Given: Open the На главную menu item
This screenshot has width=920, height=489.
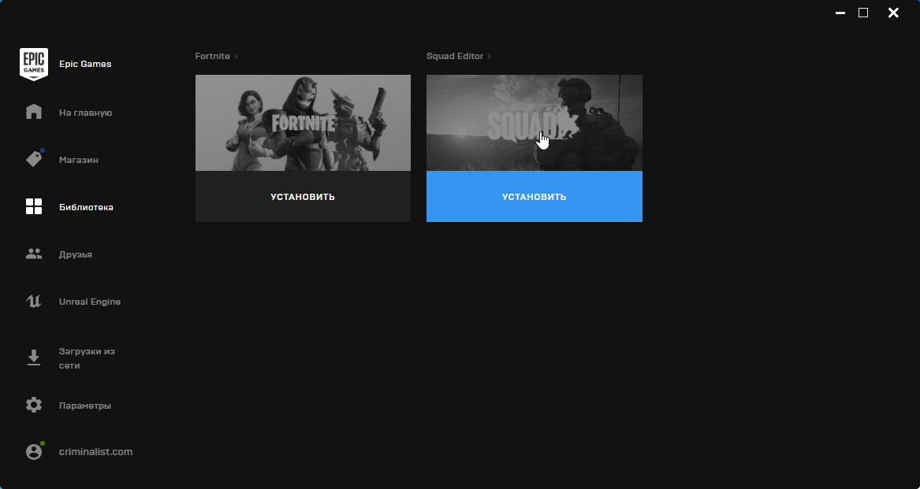Looking at the screenshot, I should tap(85, 113).
